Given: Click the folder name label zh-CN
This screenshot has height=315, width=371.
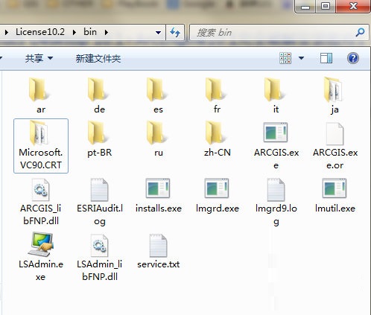Looking at the screenshot, I should point(218,152).
